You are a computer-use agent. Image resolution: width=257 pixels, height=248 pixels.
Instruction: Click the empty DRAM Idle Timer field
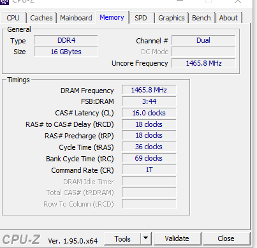click(149, 182)
